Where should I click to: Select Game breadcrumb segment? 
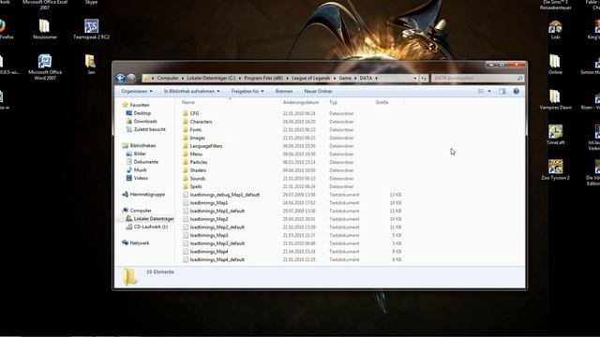coord(345,78)
